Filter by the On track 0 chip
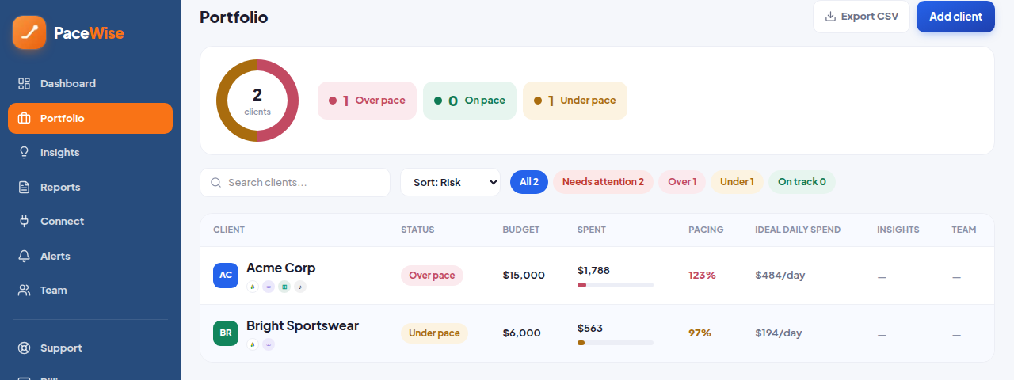The height and width of the screenshot is (380, 1014). (x=802, y=182)
